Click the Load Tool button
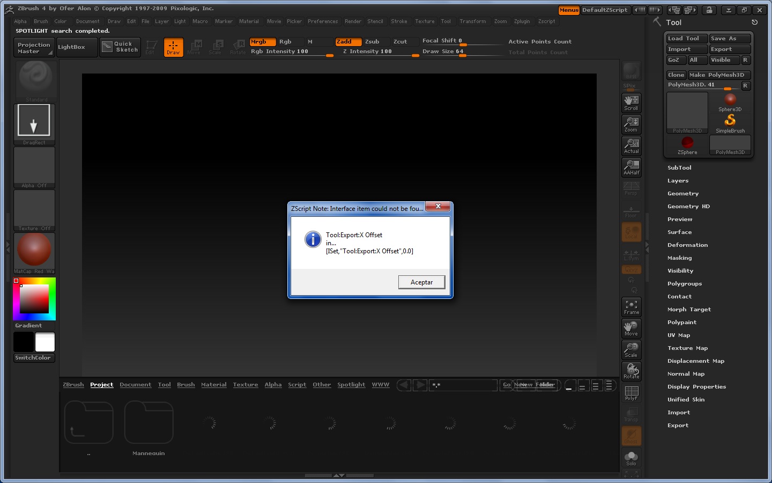Screen dimensions: 772x483 click(x=686, y=39)
